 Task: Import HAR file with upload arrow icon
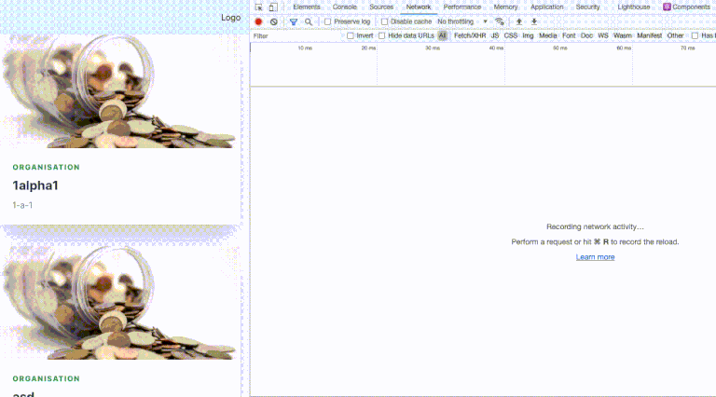click(x=519, y=21)
